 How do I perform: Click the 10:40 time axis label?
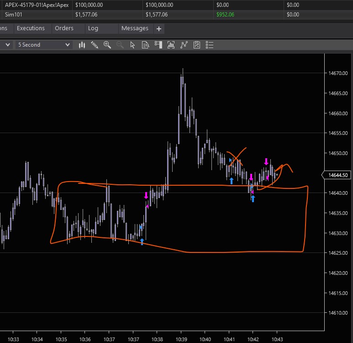[x=205, y=339]
